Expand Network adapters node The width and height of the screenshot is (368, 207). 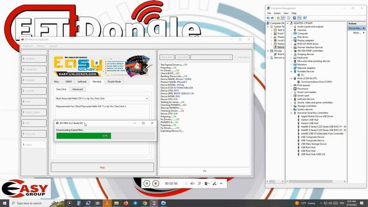292,68
